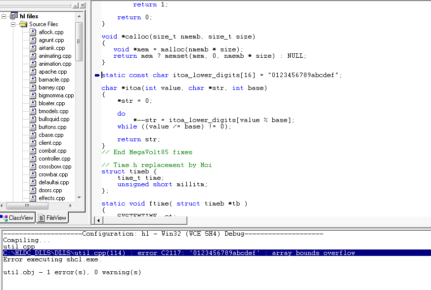Select client.cpp file name in tree
This screenshot has height=290, width=431.
[50, 143]
